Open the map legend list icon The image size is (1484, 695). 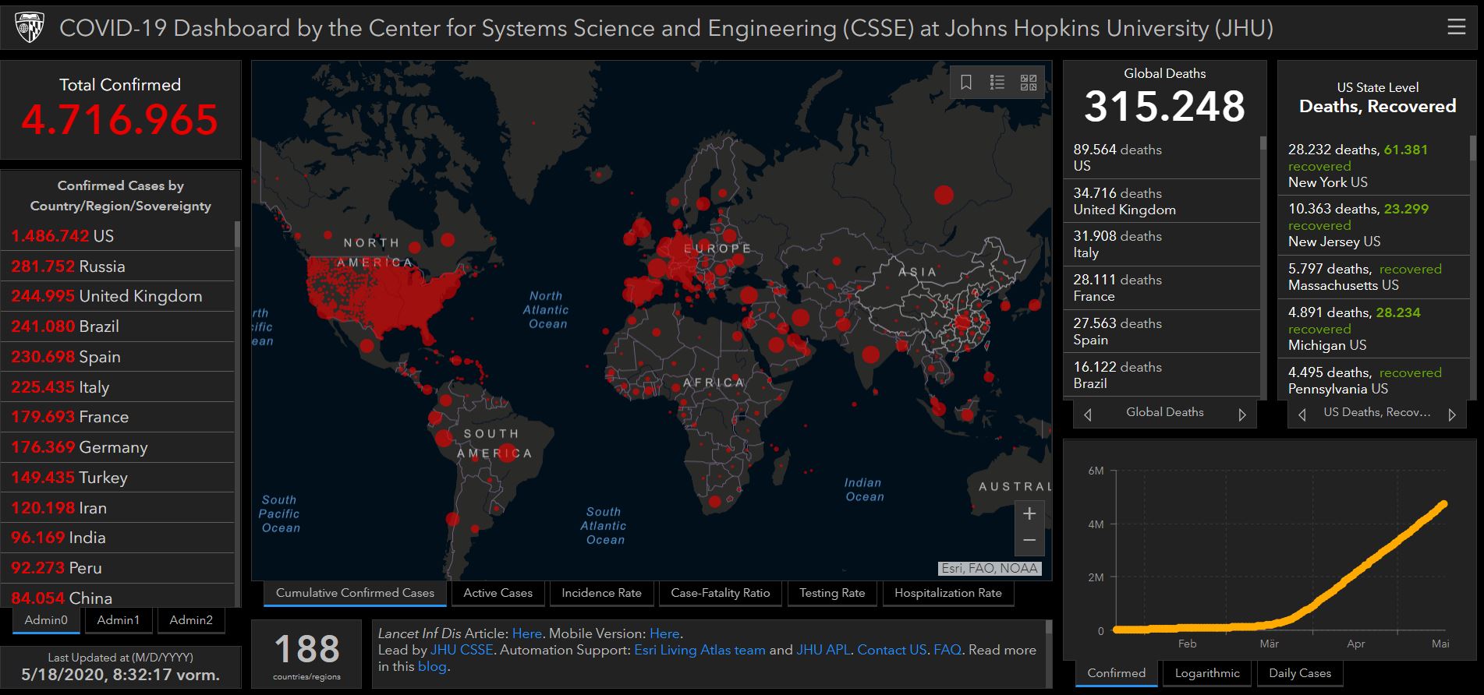pyautogui.click(x=997, y=83)
